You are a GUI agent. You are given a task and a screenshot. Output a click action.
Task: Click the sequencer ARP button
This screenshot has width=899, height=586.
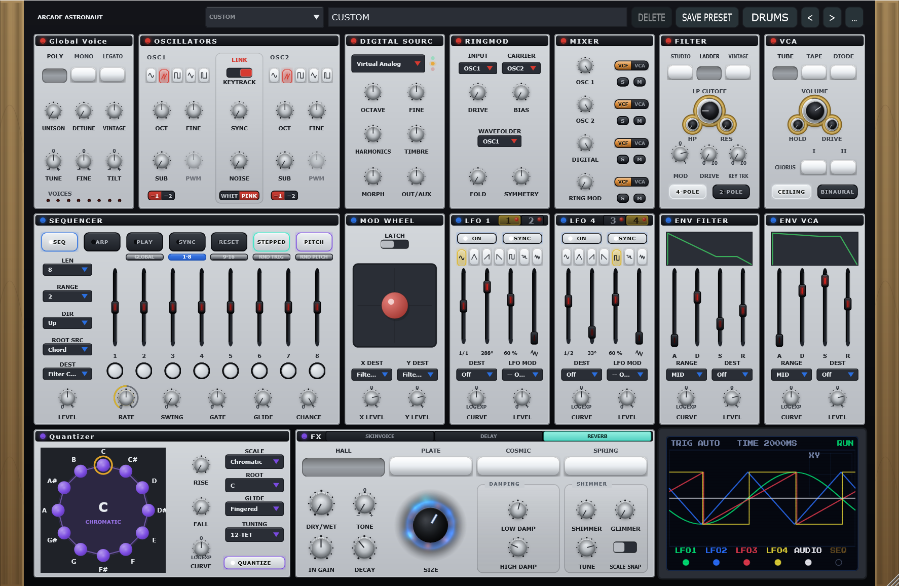point(102,242)
